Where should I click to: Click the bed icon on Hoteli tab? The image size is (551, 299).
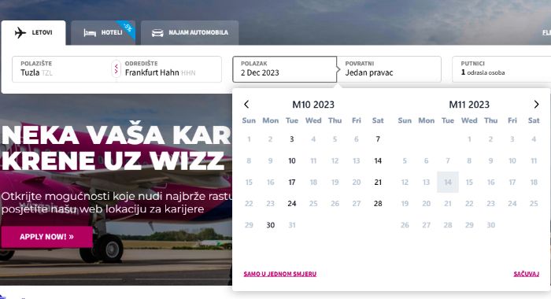90,33
